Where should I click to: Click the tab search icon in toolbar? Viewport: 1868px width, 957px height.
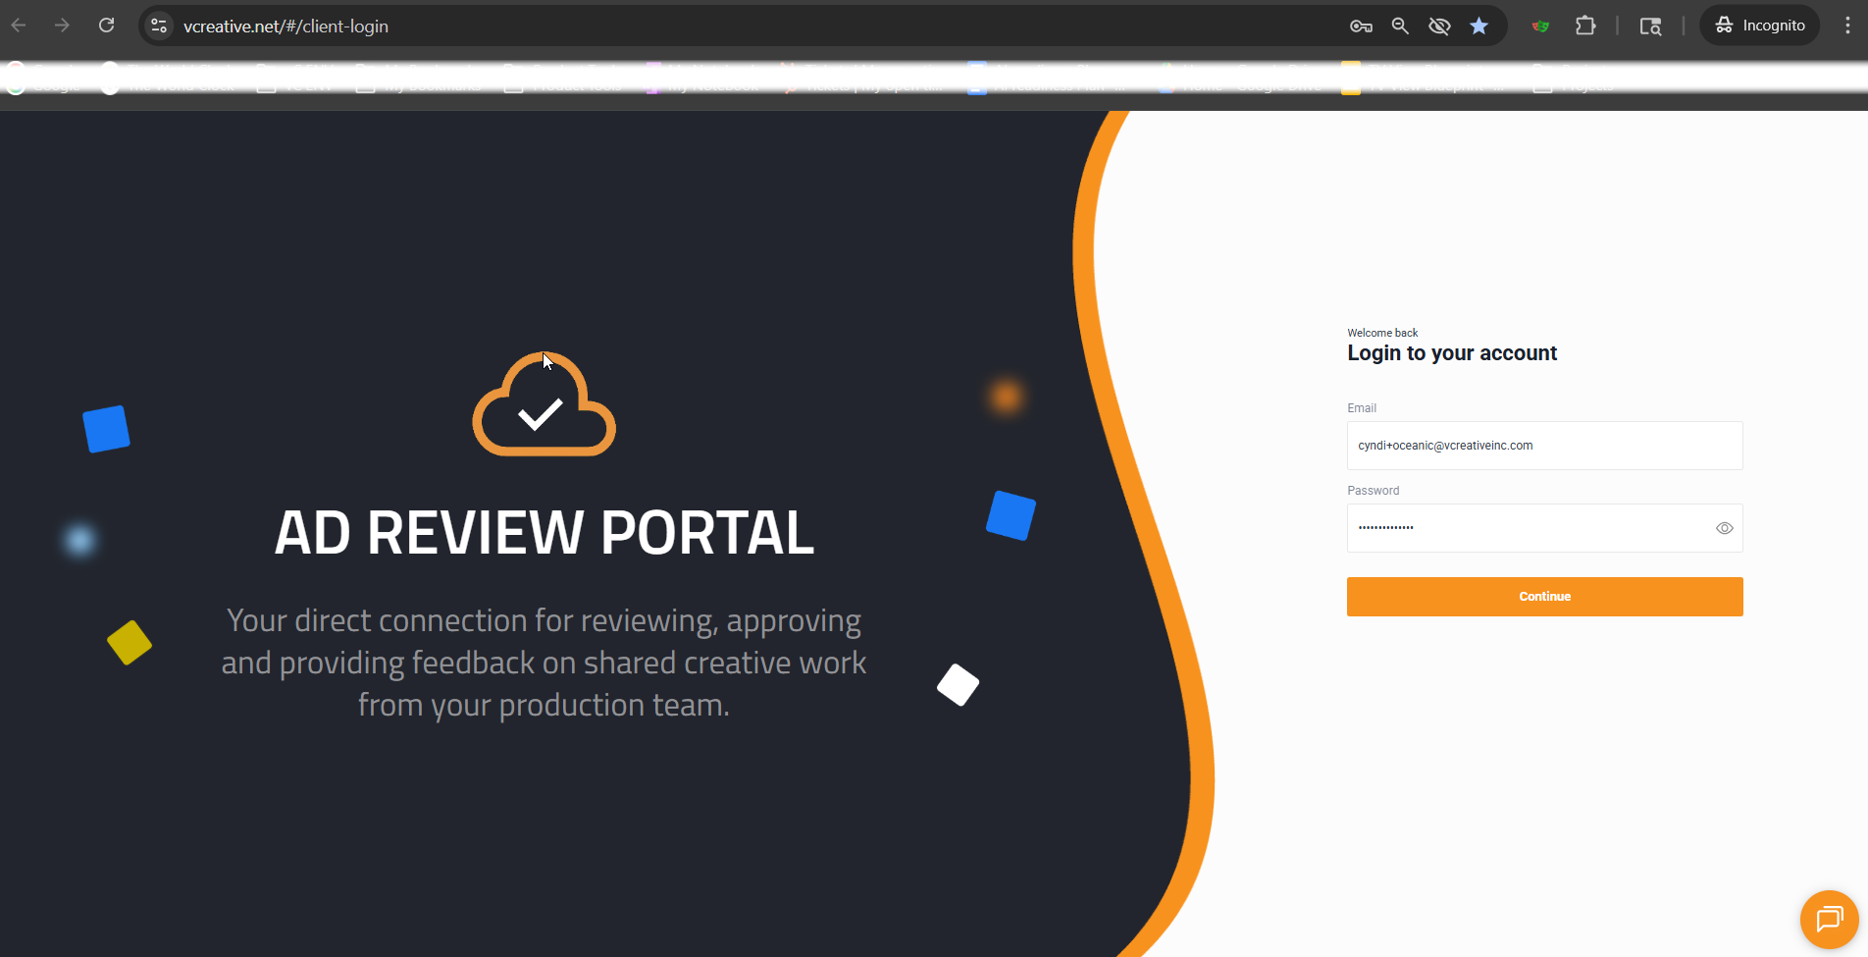(x=1650, y=27)
